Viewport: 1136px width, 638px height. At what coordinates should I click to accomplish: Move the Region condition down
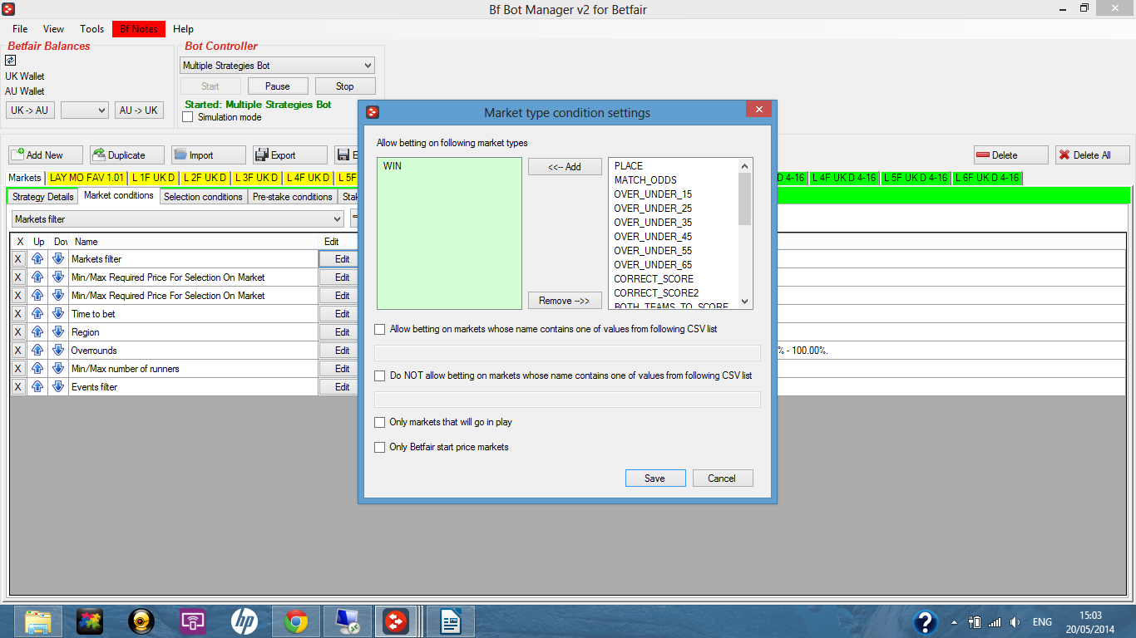(x=58, y=332)
